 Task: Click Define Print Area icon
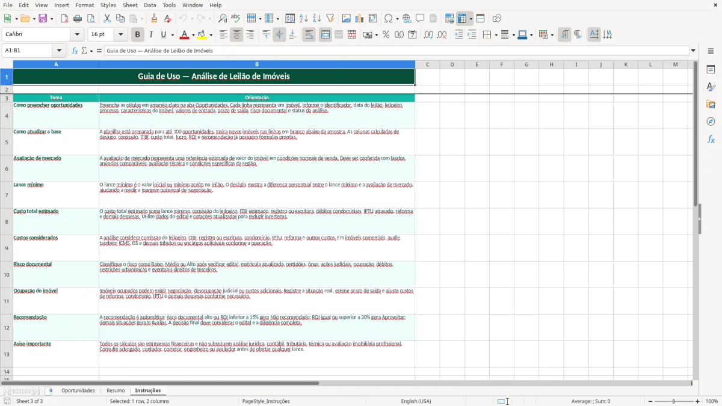click(x=449, y=19)
